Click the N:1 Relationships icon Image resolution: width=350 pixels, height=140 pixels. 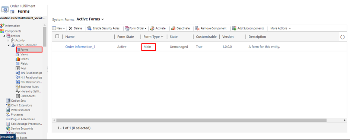coord(17,77)
